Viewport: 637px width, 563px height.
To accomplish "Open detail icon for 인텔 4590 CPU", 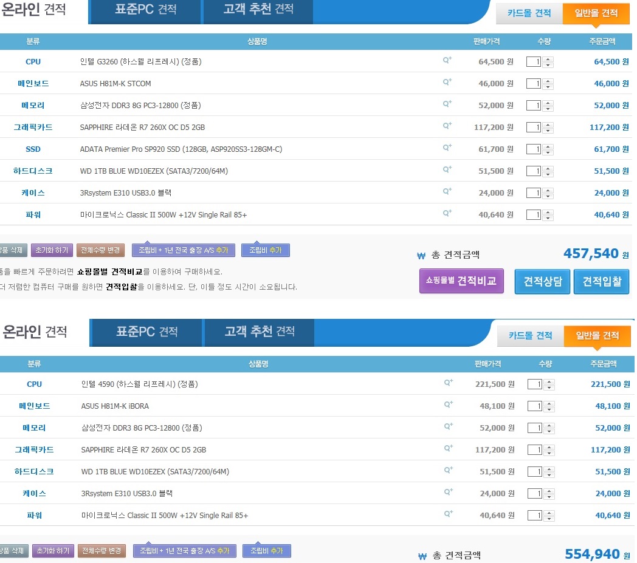I will [x=448, y=383].
